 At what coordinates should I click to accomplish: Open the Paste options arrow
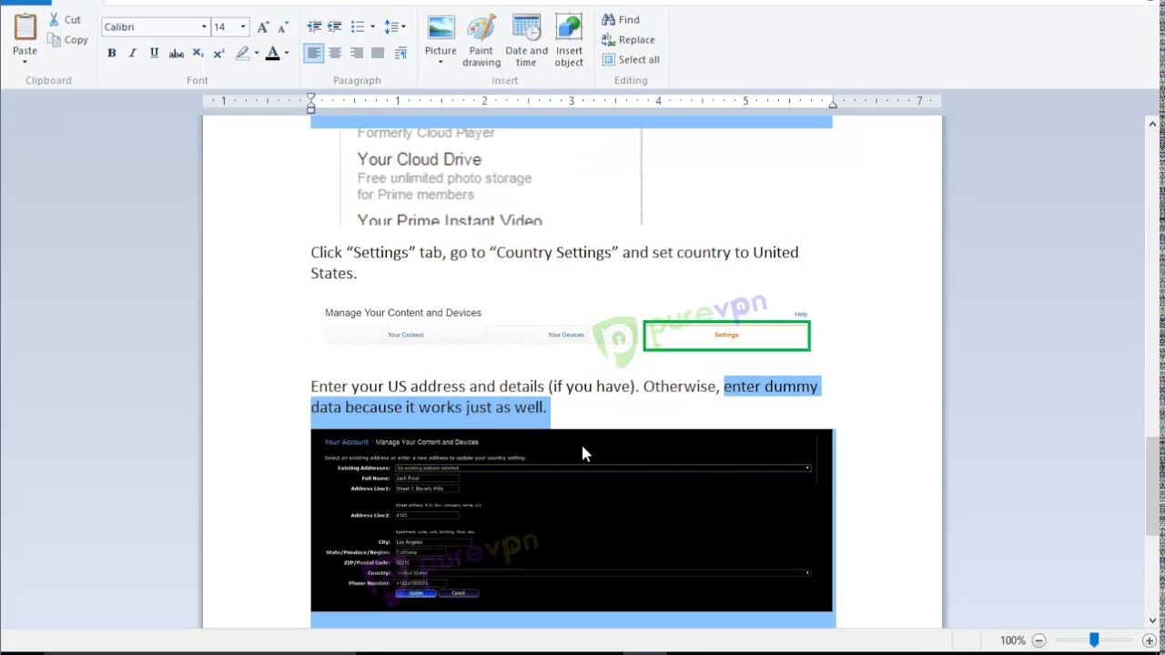pos(25,61)
